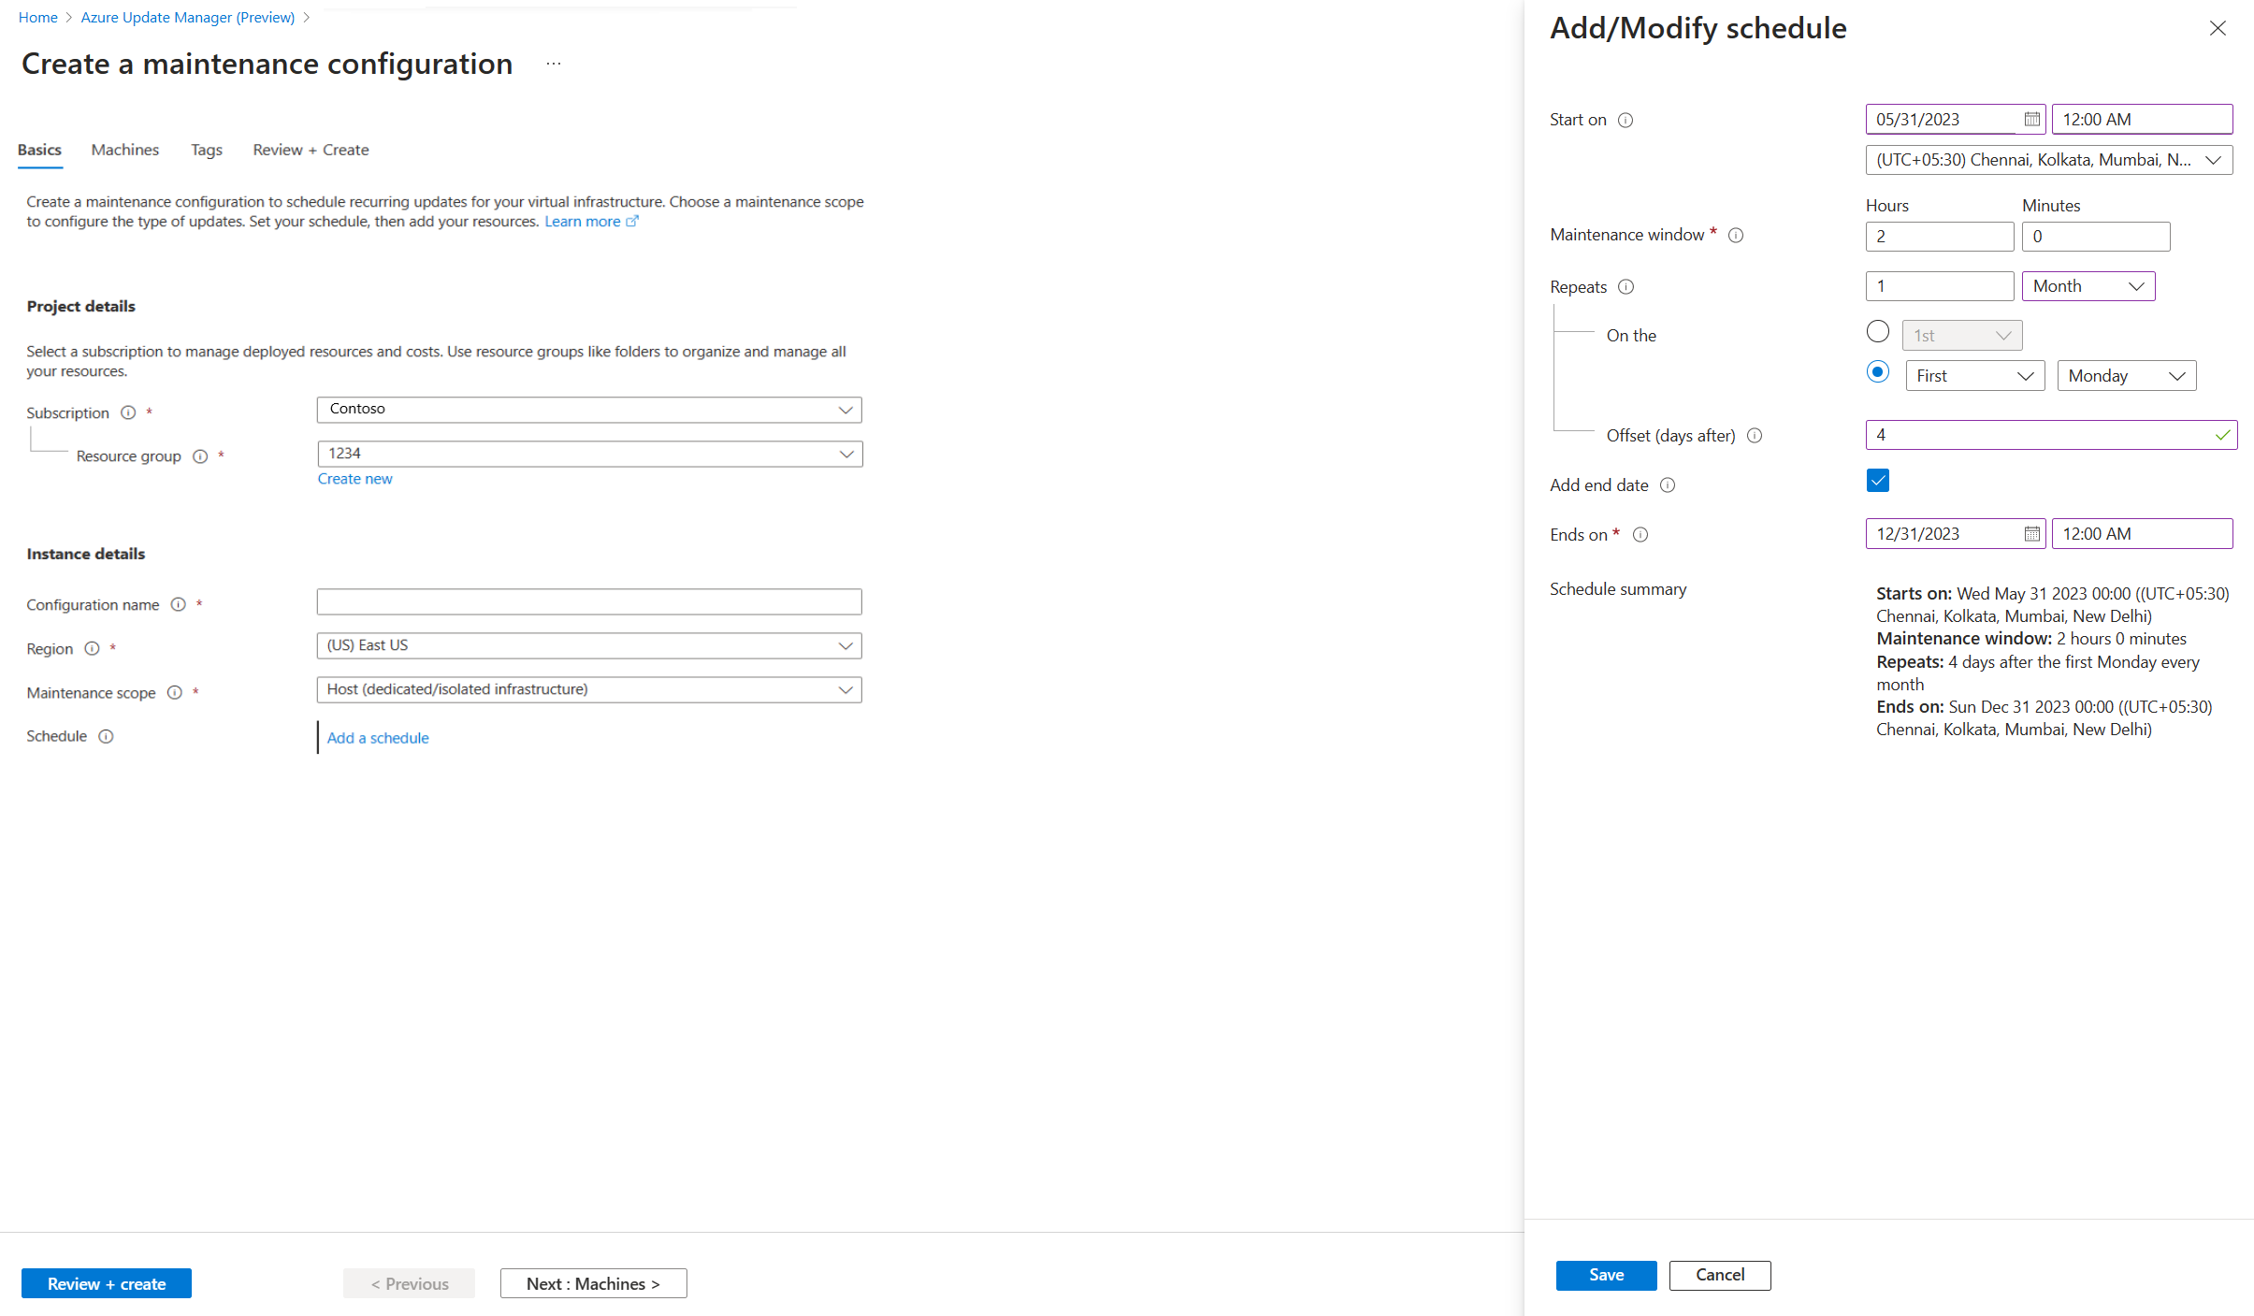This screenshot has width=2254, height=1316.
Task: Click the Save button to confirm schedule
Action: (x=1604, y=1274)
